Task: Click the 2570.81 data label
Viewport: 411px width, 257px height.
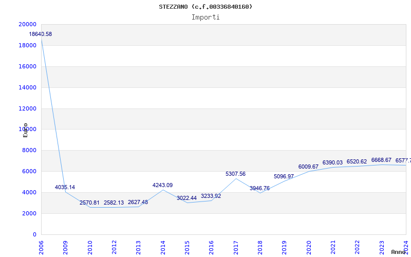Action: (x=89, y=203)
